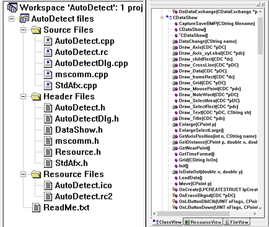The height and width of the screenshot is (227, 269).
Task: Select Draw_Title(CDC *pdc) method
Action: (202, 118)
